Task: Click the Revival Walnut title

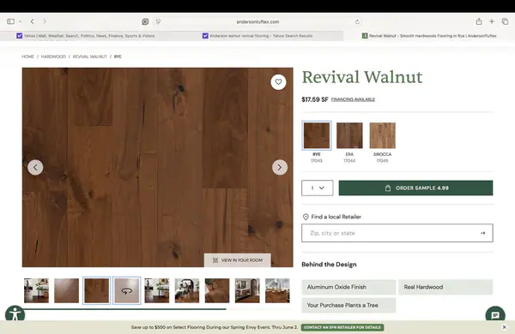Action: point(362,77)
